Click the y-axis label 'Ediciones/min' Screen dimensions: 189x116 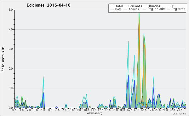tap(3, 59)
